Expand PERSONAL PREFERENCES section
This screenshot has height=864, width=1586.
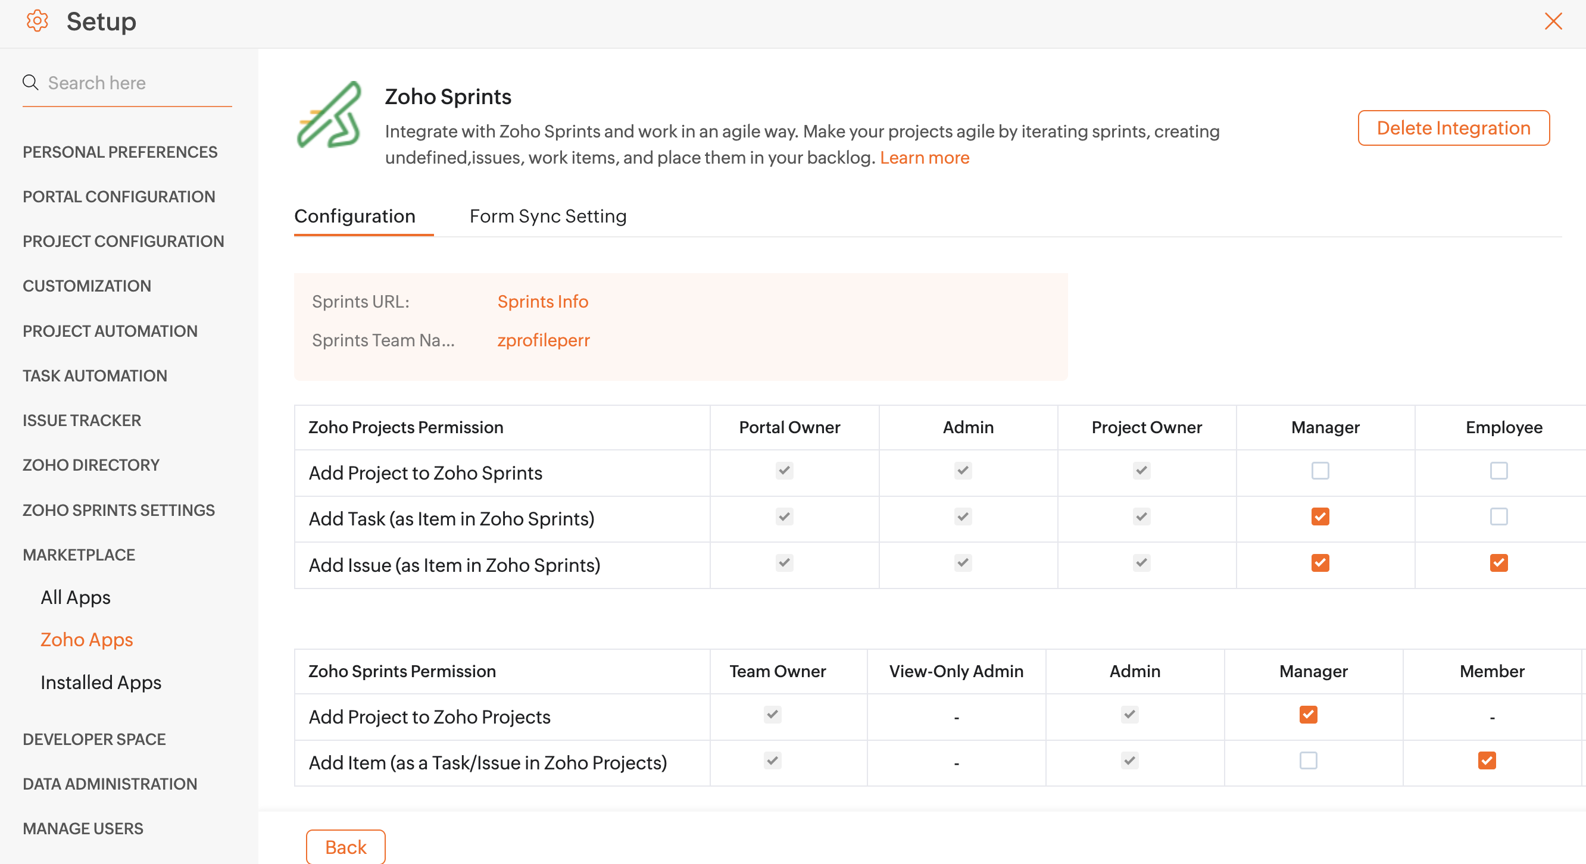tap(120, 152)
